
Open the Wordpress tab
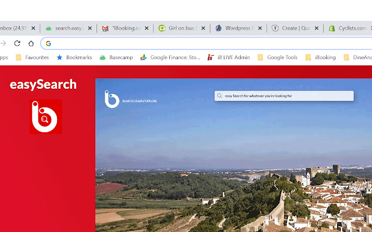click(x=239, y=28)
